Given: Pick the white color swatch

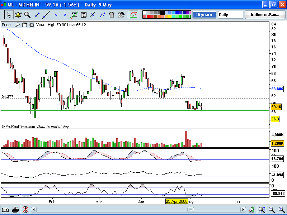Looking at the screenshot, I should (145, 13).
